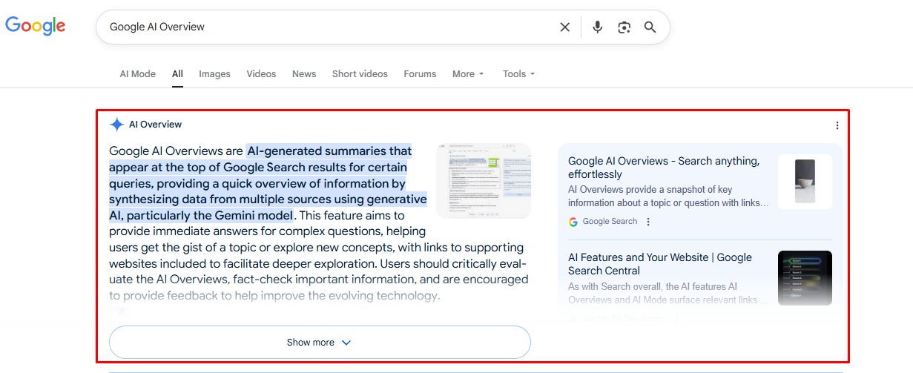Open more options beside Google Search source
913x373 pixels.
648,222
